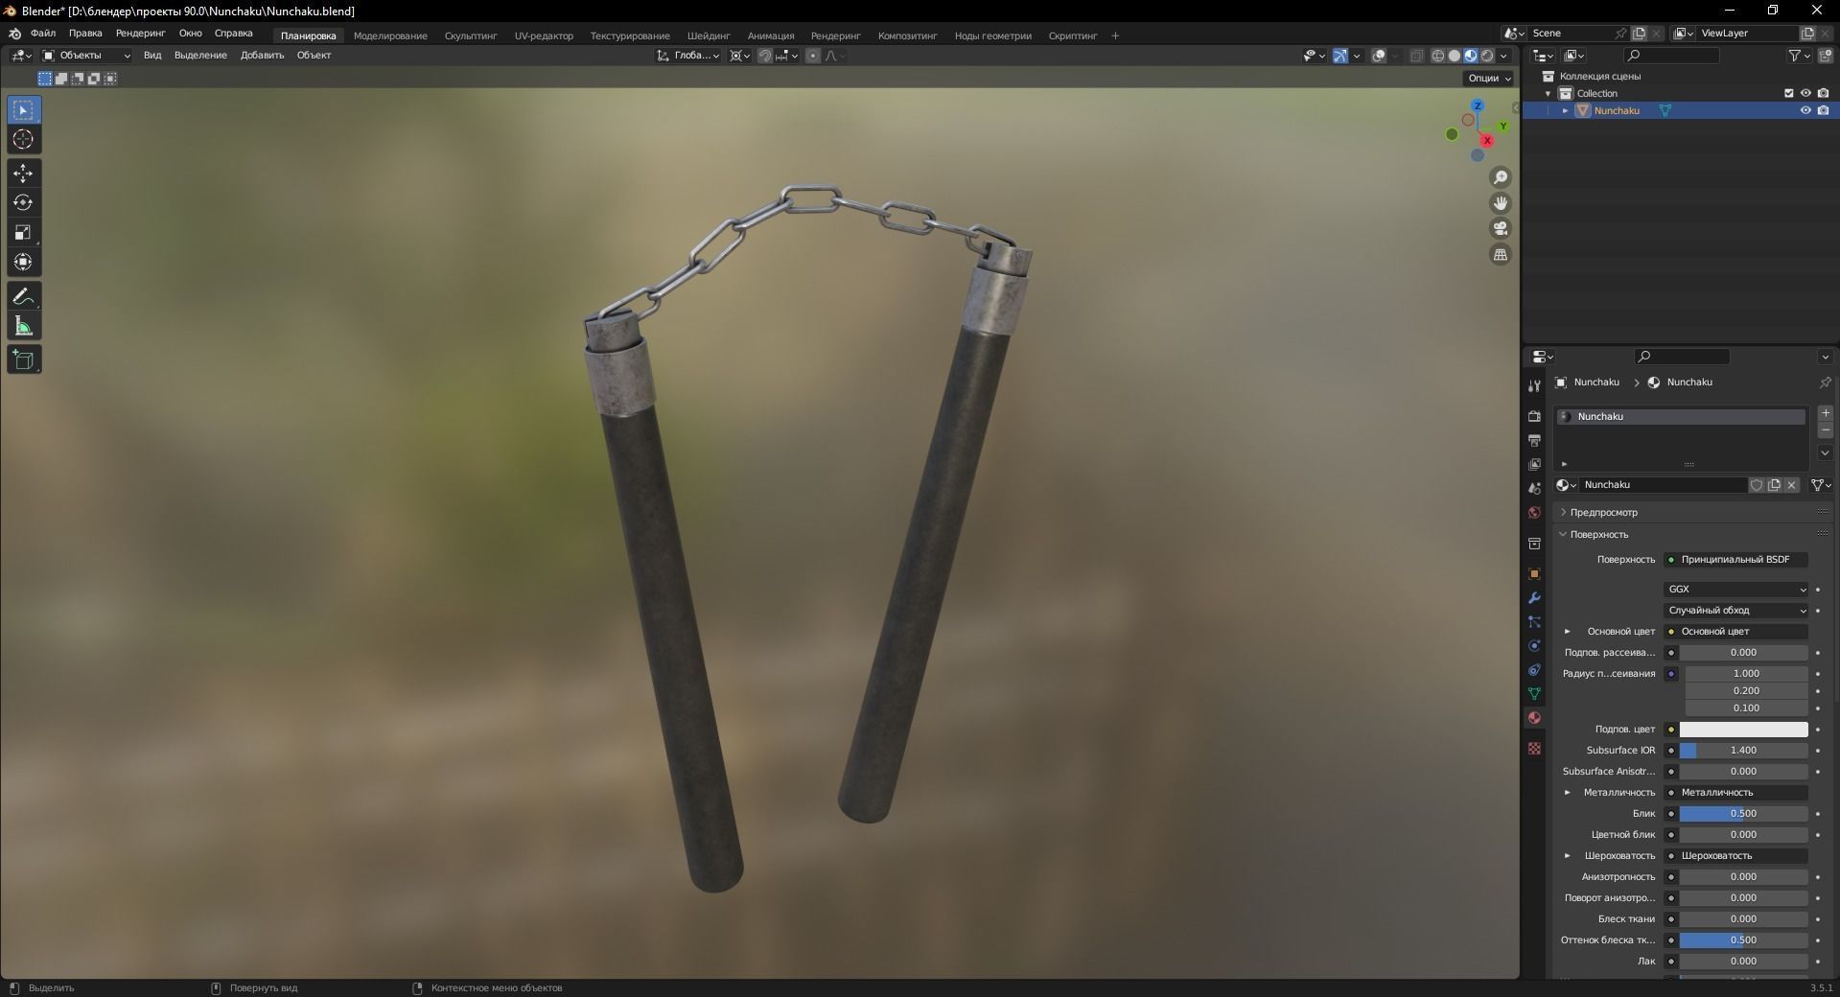The image size is (1840, 997).
Task: Open the Scene properties tab
Action: [1534, 488]
